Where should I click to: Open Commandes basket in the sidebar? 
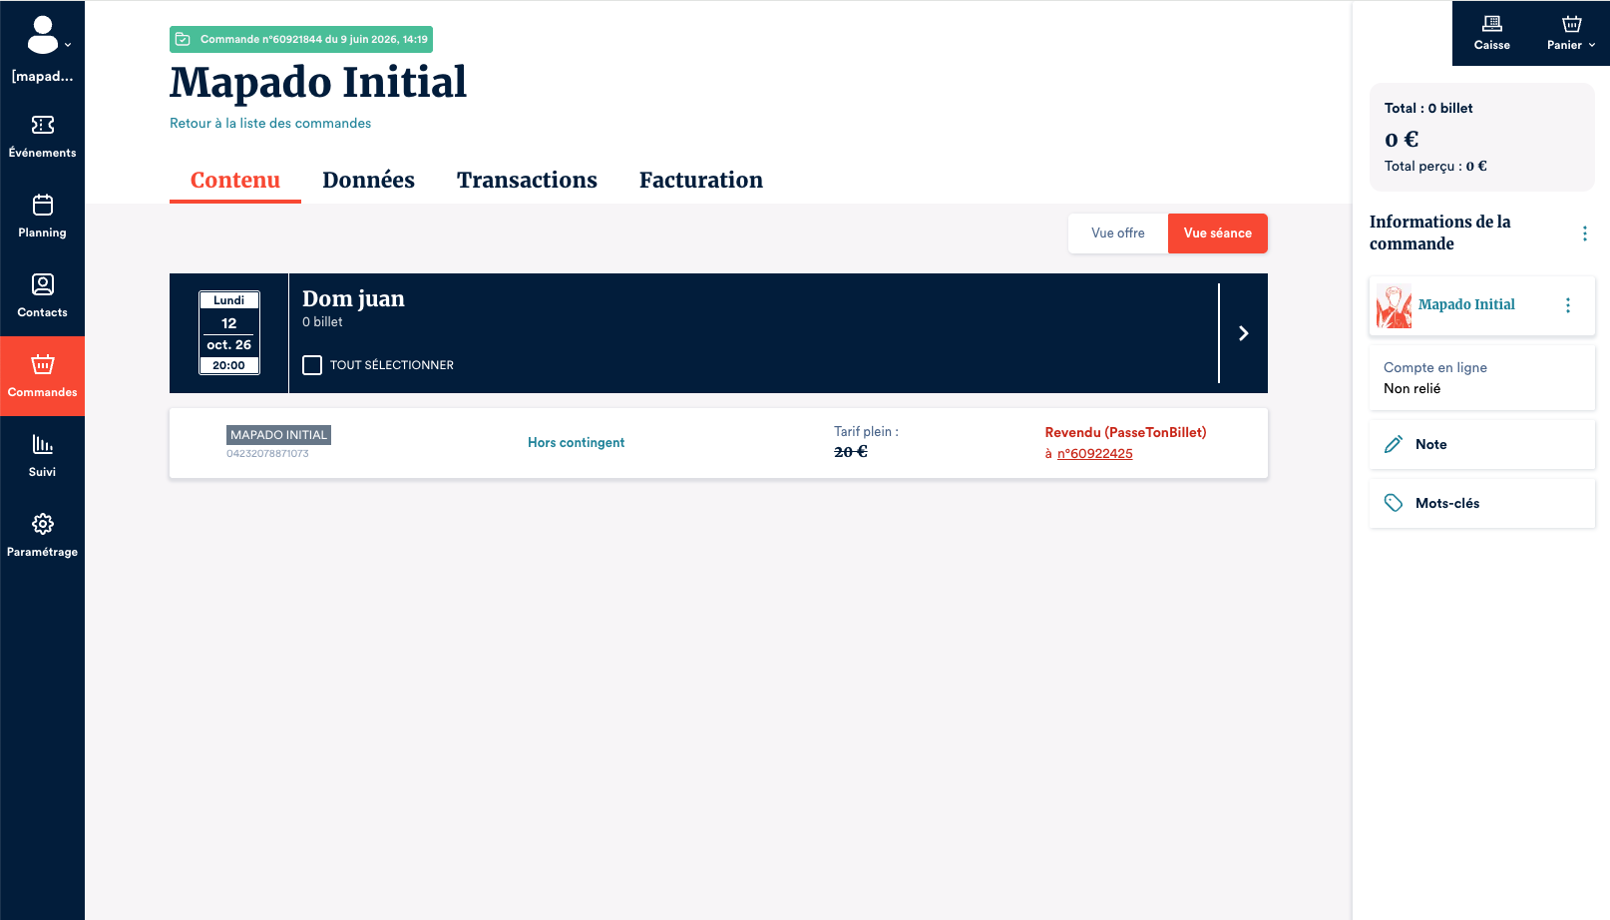click(42, 376)
